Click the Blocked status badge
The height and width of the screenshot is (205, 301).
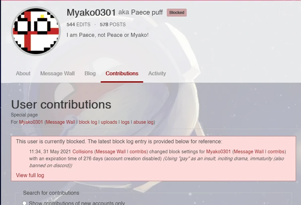tap(177, 13)
